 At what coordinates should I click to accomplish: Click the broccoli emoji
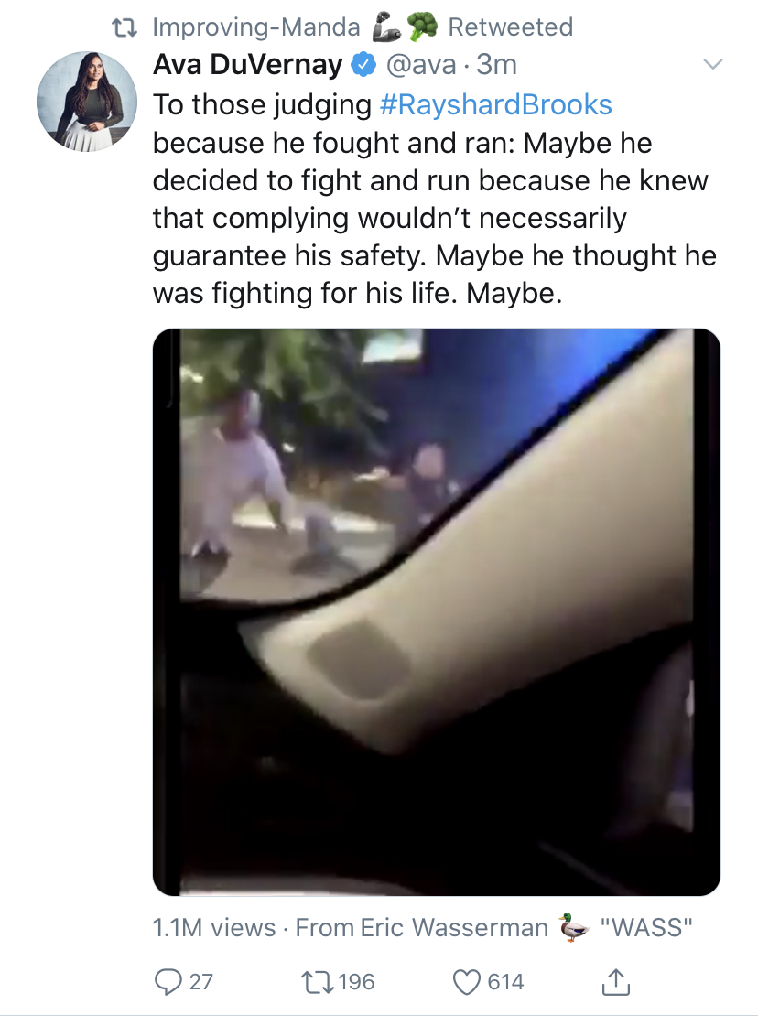[x=422, y=27]
